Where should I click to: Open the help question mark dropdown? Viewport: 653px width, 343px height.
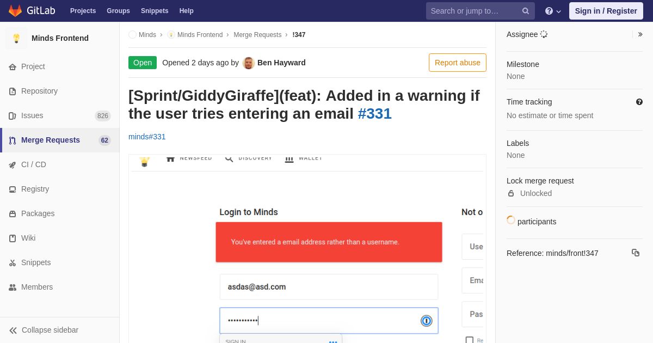click(553, 11)
